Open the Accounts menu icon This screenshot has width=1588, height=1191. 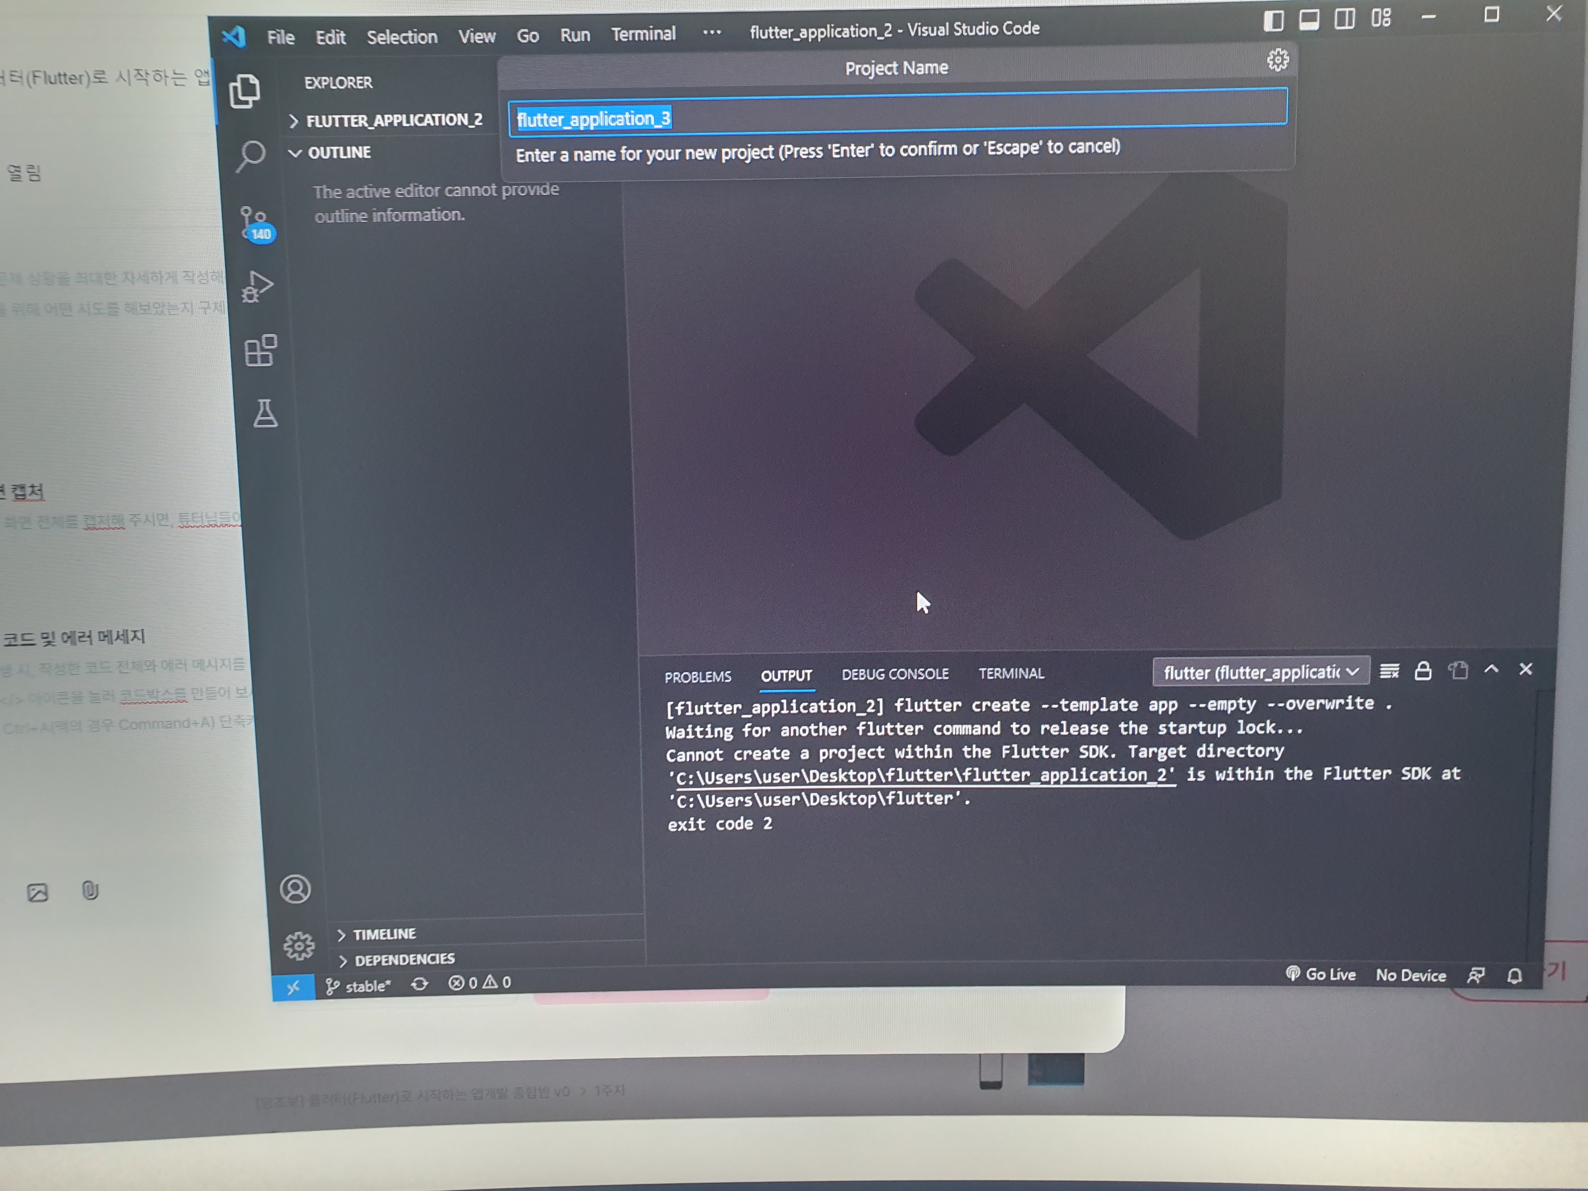[295, 889]
